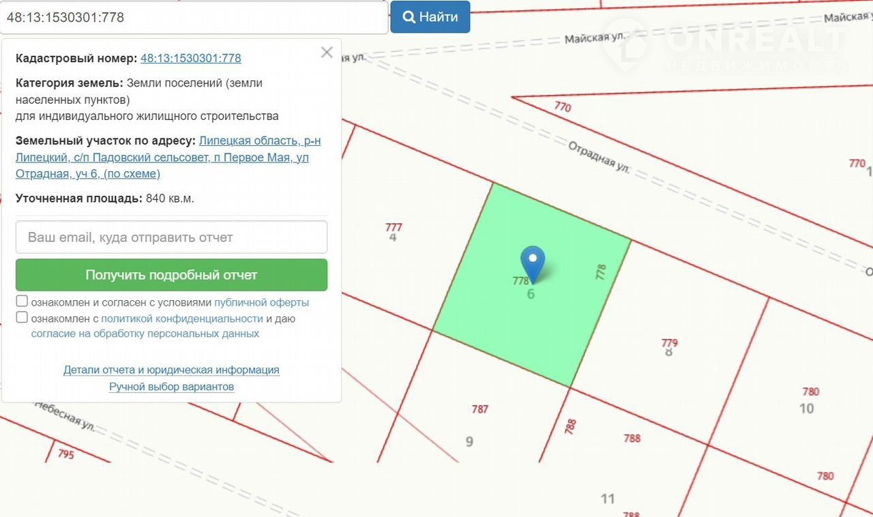Image resolution: width=873 pixels, height=517 pixels.
Task: Click Ручной выбор вариантов link
Action: (x=171, y=387)
